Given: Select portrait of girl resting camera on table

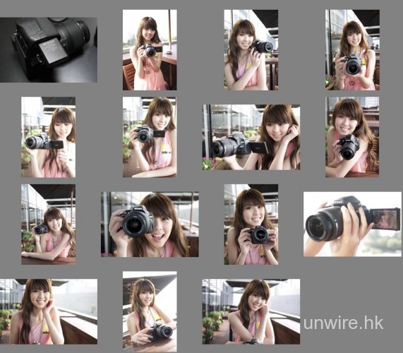Looking at the screenshot, I should tap(150, 311).
